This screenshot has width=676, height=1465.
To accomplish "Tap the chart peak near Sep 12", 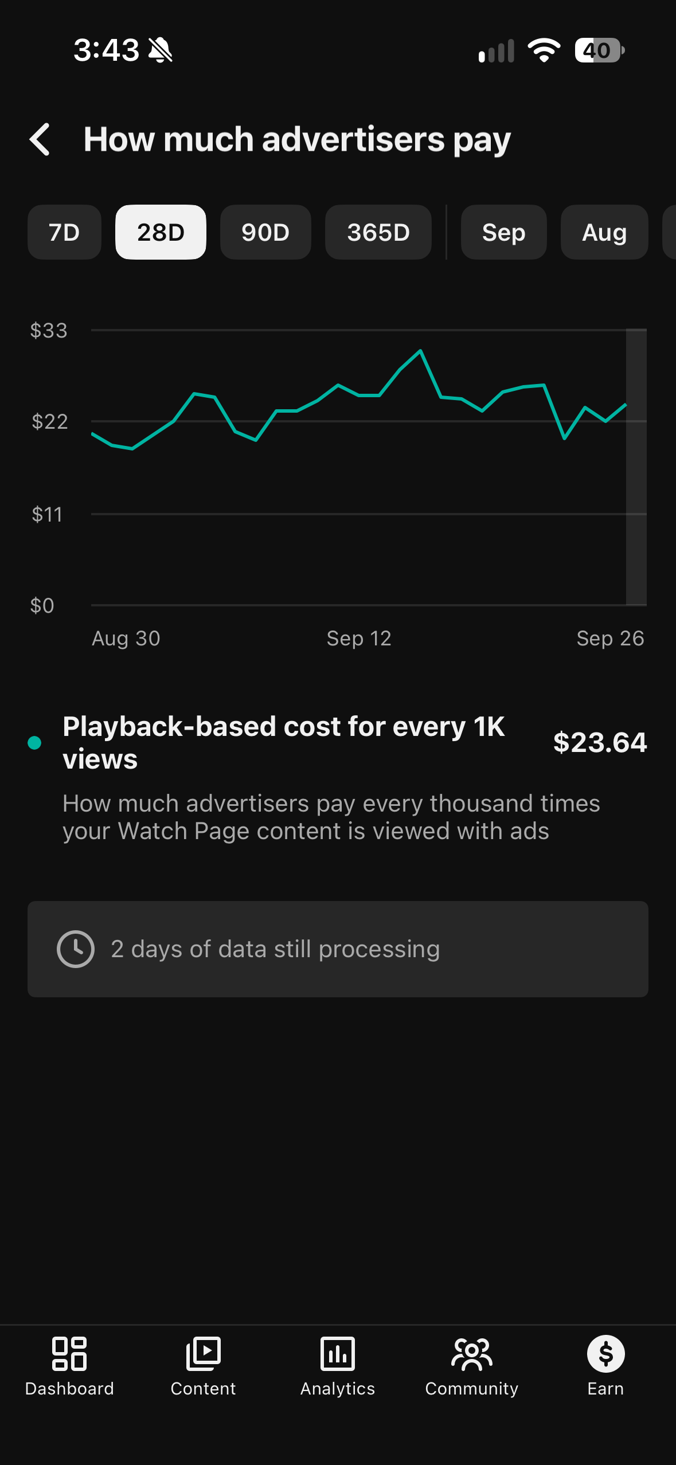I will [420, 351].
